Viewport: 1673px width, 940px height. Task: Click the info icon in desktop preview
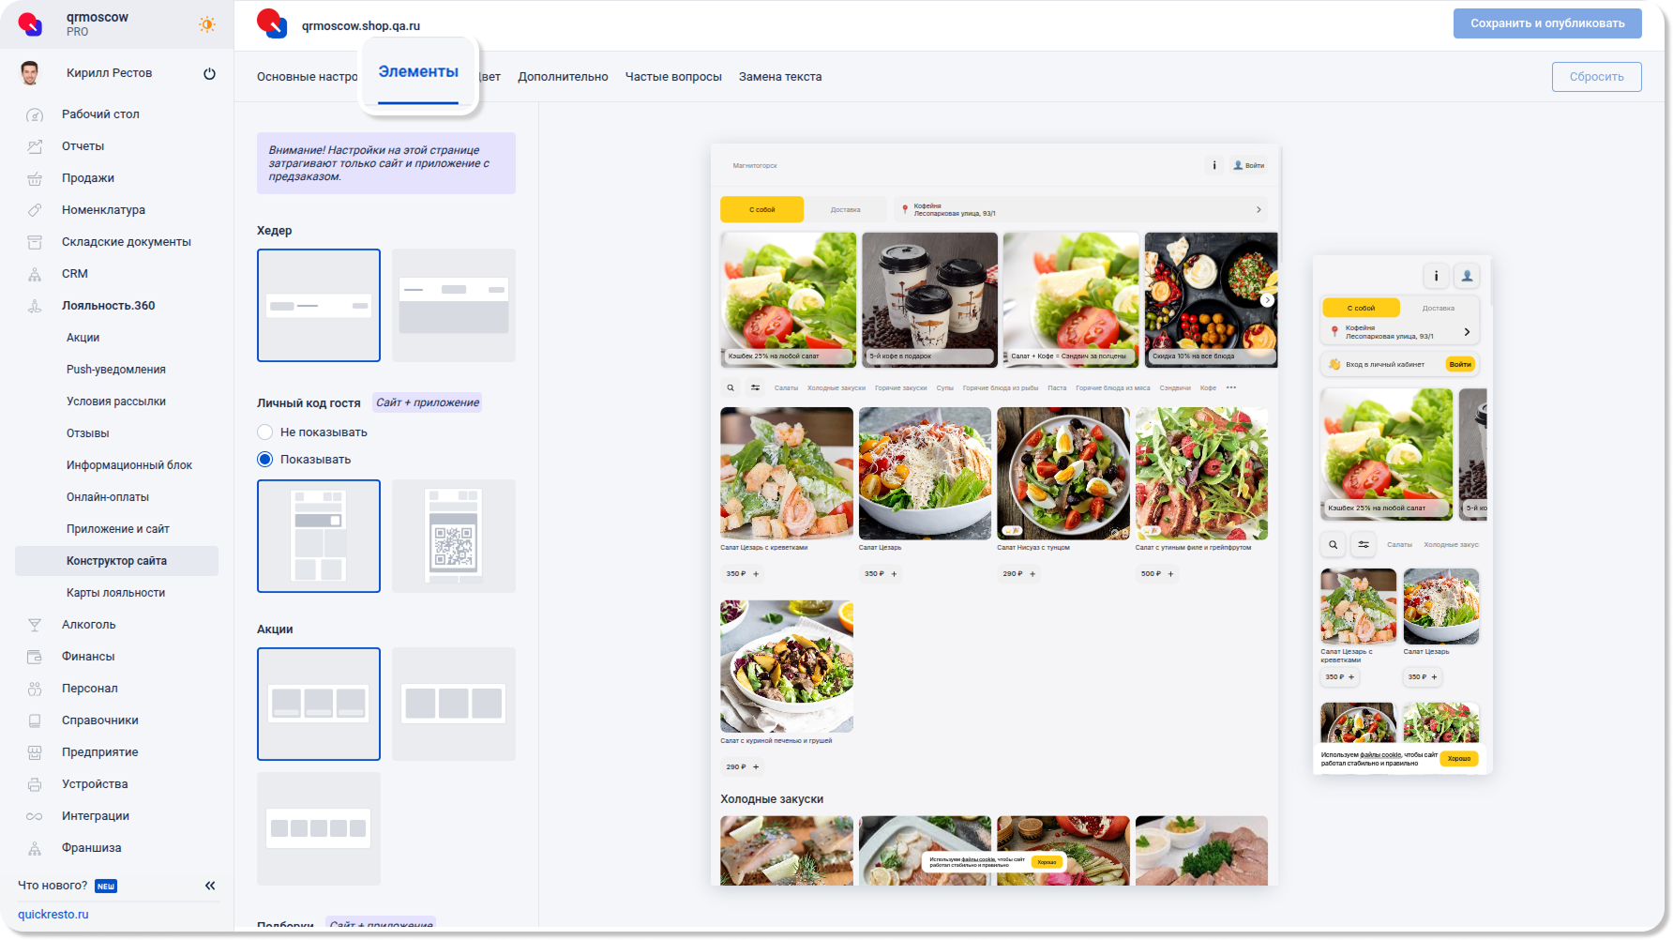click(x=1214, y=165)
